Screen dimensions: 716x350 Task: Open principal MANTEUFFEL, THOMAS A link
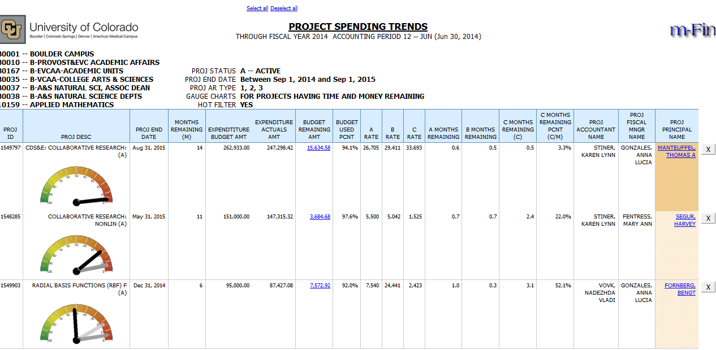[677, 151]
